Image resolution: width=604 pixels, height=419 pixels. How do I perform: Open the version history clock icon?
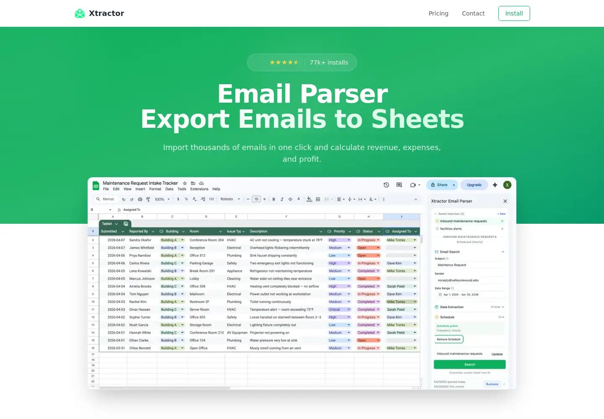pyautogui.click(x=386, y=185)
